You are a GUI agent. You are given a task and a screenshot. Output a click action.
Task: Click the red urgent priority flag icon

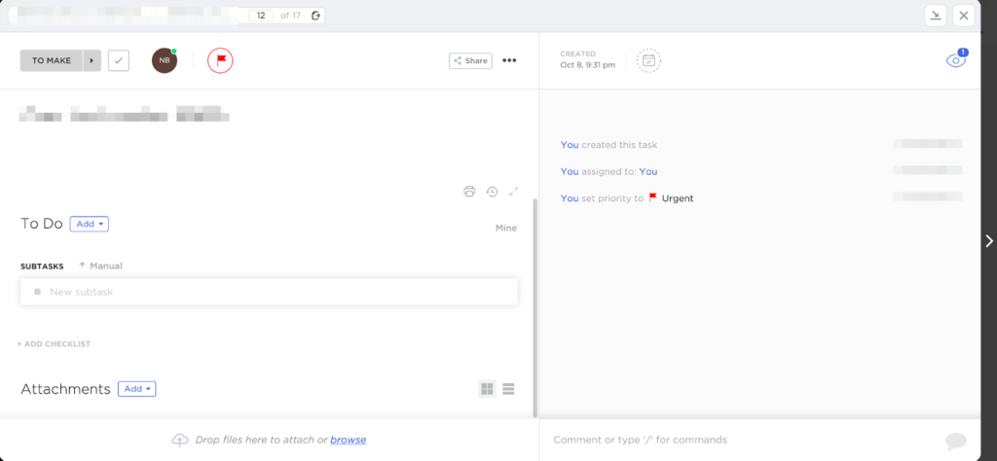(220, 60)
